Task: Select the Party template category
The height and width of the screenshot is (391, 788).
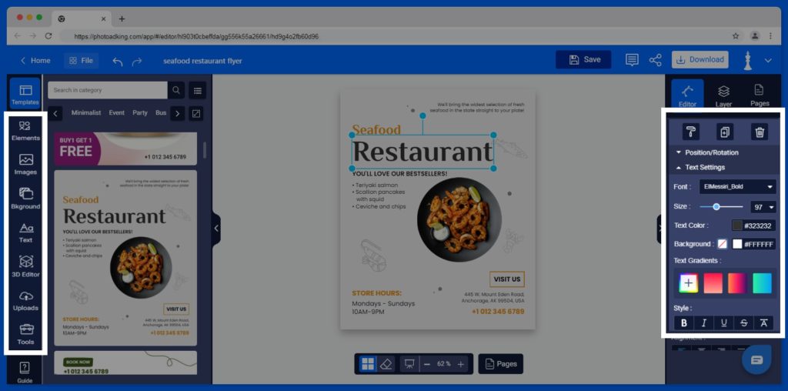Action: (140, 112)
